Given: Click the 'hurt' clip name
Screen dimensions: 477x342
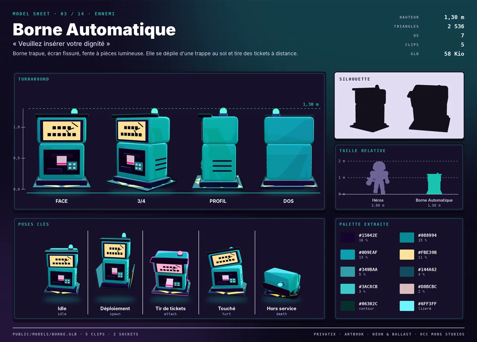Looking at the screenshot, I should (227, 314).
